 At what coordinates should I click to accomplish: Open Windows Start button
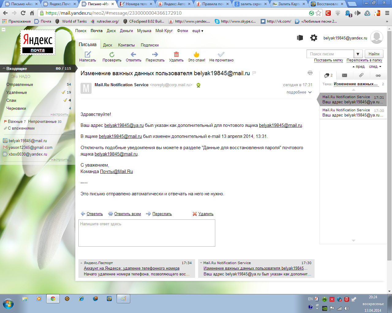8,304
